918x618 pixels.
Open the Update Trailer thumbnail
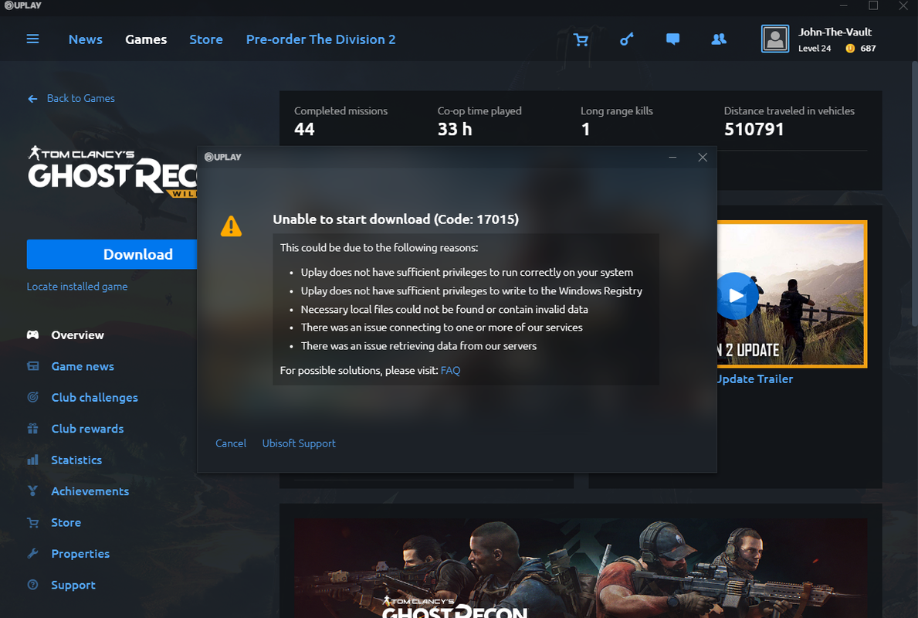(x=792, y=294)
